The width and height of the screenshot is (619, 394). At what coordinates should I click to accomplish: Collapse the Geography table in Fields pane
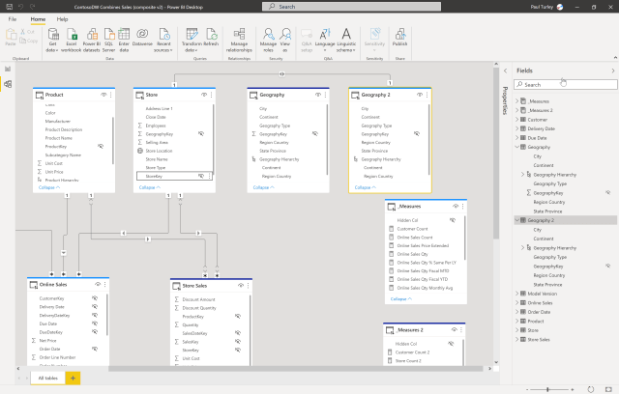[x=516, y=147]
